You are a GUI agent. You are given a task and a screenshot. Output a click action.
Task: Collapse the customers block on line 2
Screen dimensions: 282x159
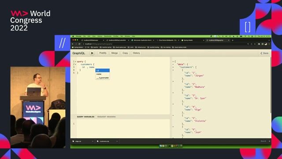(75, 64)
